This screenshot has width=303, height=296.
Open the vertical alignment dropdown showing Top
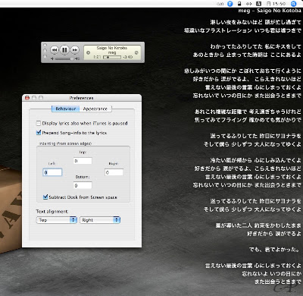click(57, 220)
